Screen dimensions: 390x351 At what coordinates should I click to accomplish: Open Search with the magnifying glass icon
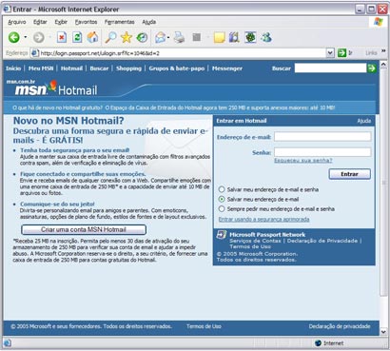pos(110,37)
